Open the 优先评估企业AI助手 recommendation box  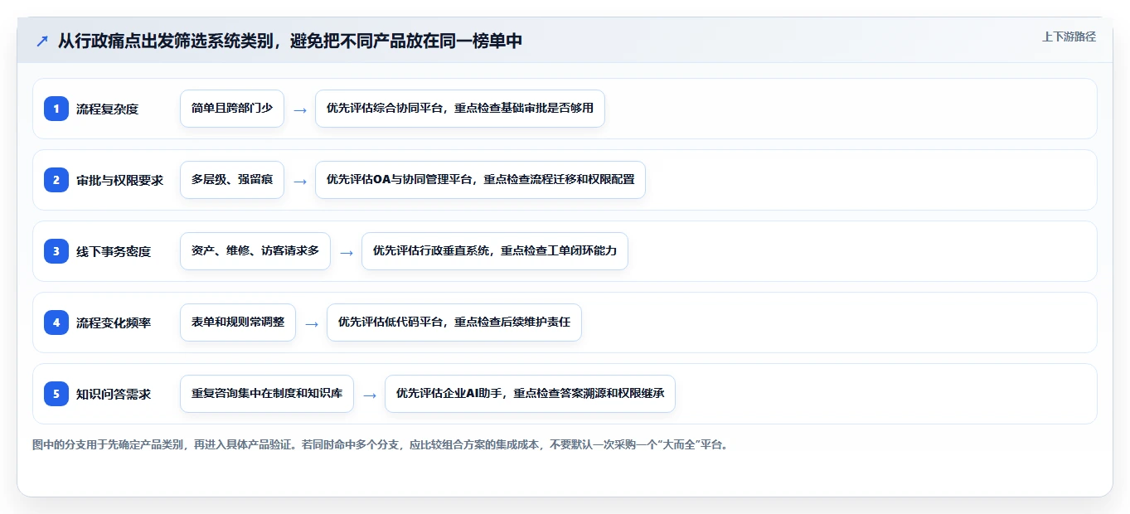(x=530, y=394)
